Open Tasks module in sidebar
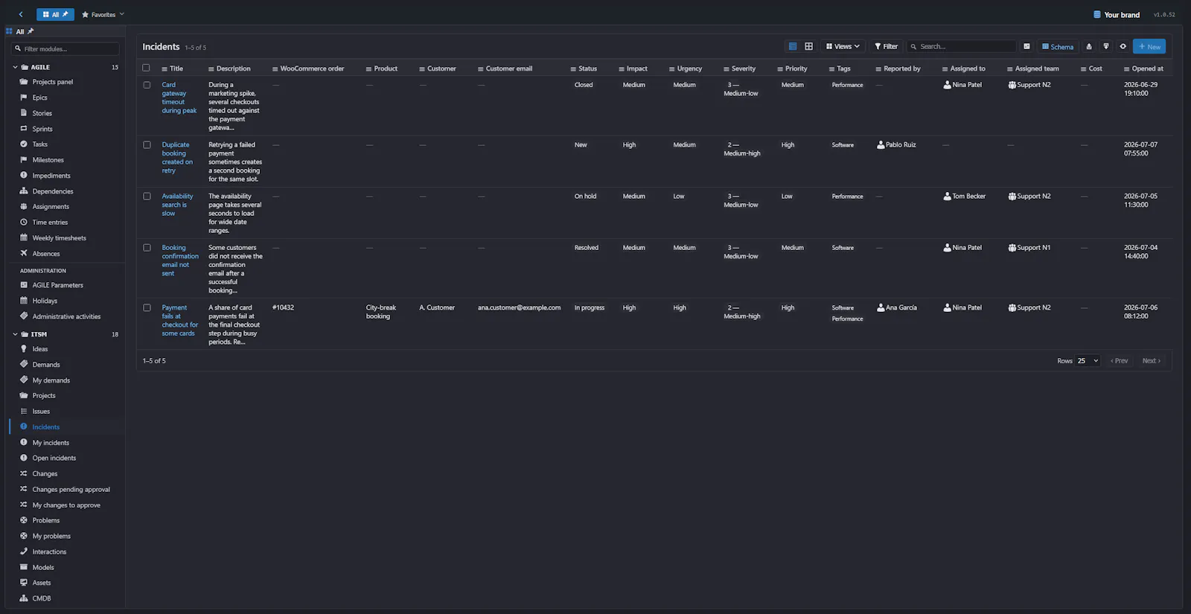This screenshot has width=1191, height=614. tap(39, 144)
